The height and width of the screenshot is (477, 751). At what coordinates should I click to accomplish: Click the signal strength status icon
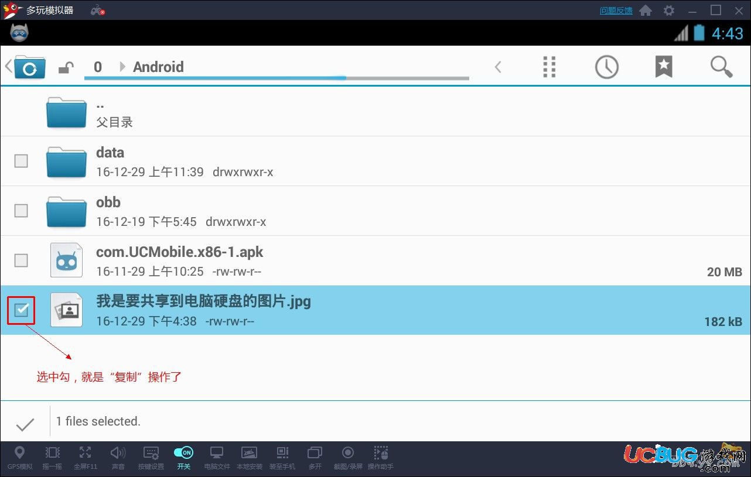click(x=681, y=33)
